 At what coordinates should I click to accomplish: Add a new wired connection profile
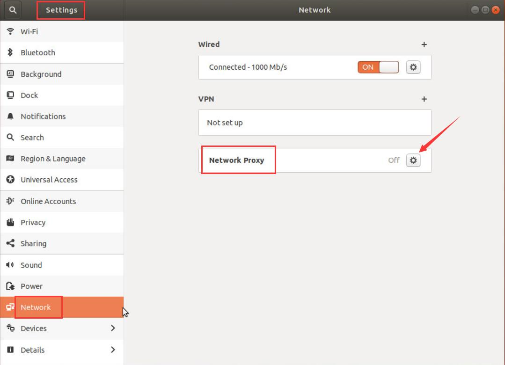click(x=424, y=44)
